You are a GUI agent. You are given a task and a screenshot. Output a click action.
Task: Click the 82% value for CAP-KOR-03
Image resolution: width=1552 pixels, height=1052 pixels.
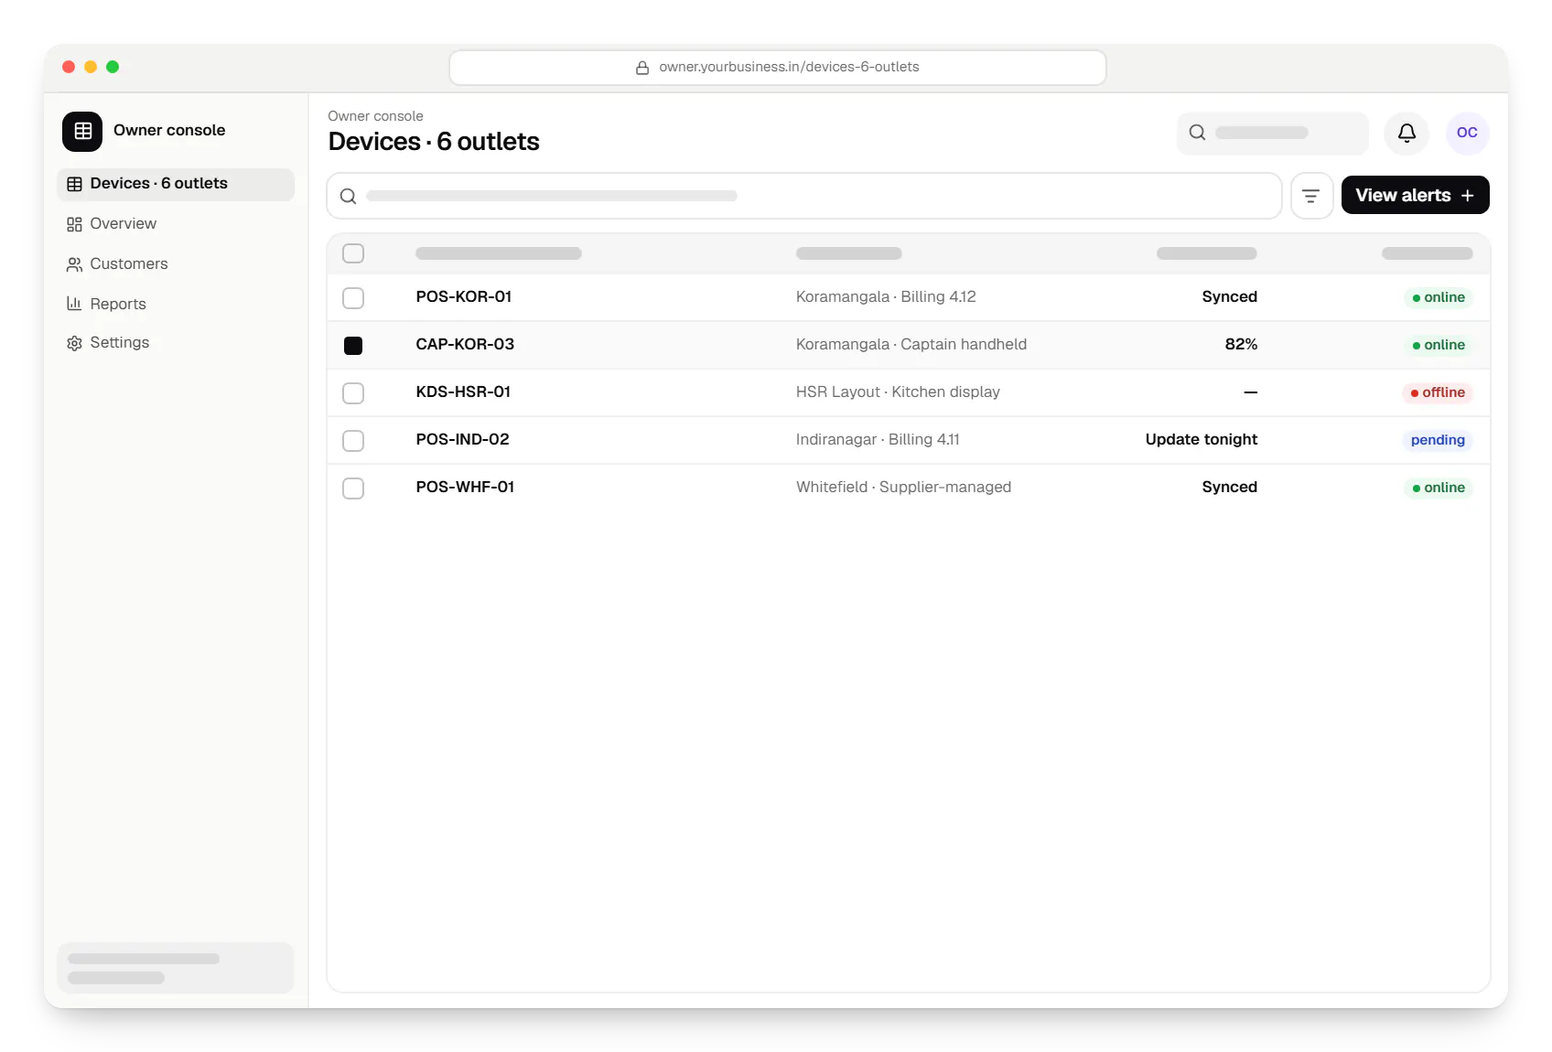coord(1241,345)
